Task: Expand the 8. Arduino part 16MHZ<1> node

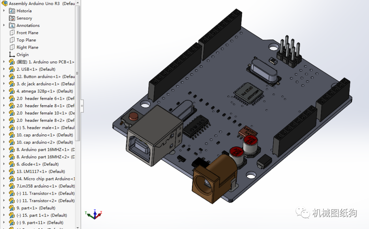Action: coord(4,149)
